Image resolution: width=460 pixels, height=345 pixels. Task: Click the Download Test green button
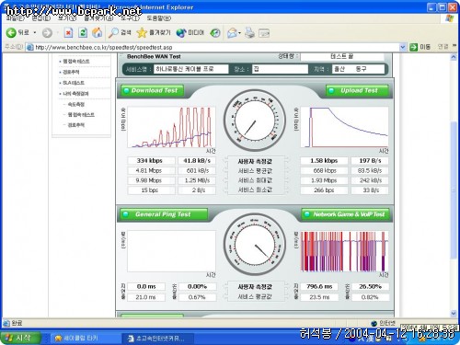click(x=153, y=90)
